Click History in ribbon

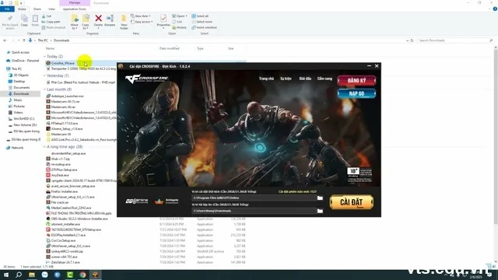(180, 27)
